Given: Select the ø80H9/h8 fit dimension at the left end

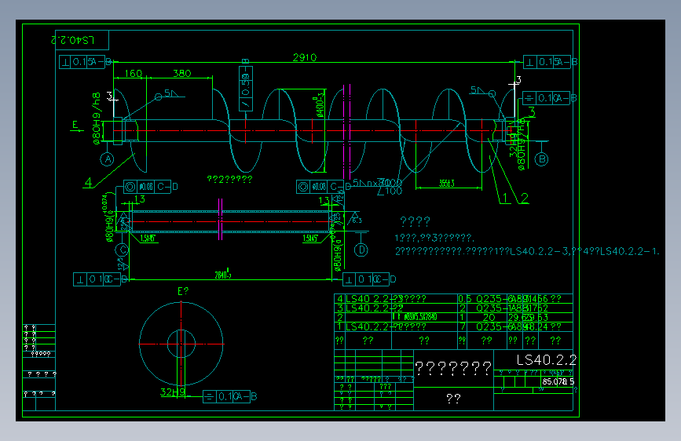Looking at the screenshot, I should pyautogui.click(x=96, y=118).
